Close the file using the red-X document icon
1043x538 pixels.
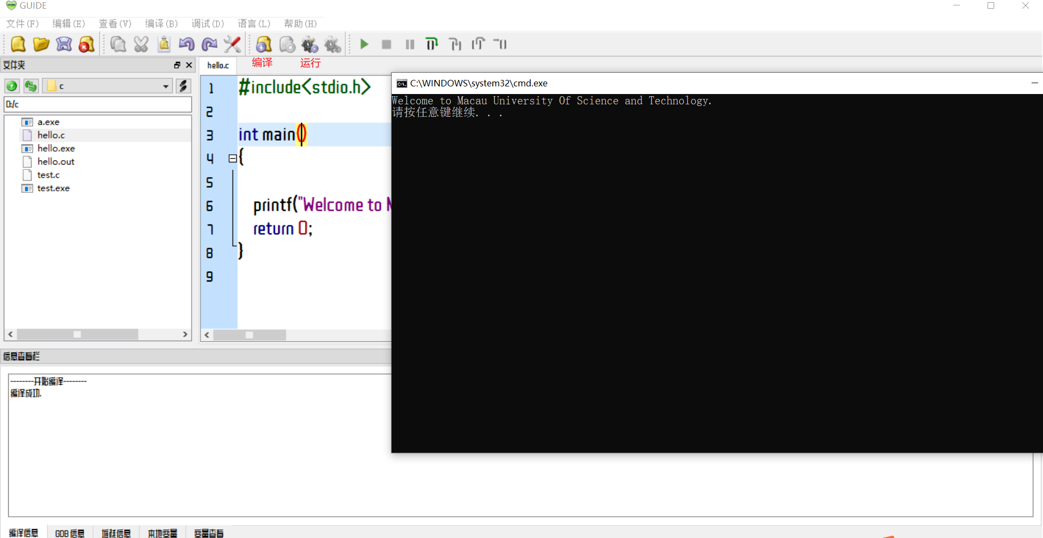[87, 44]
